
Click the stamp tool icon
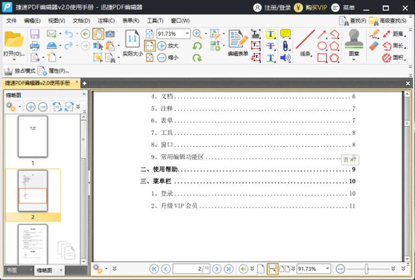(353, 39)
